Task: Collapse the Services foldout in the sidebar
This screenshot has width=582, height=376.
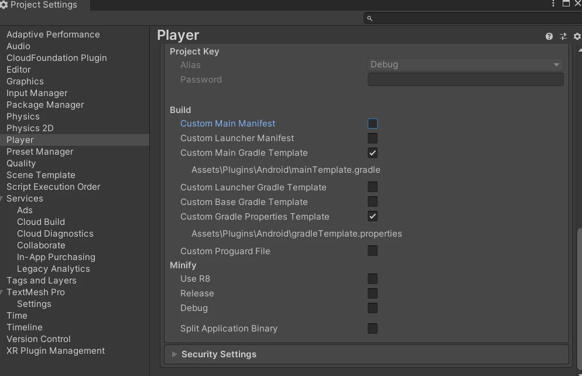Action: click(2, 198)
